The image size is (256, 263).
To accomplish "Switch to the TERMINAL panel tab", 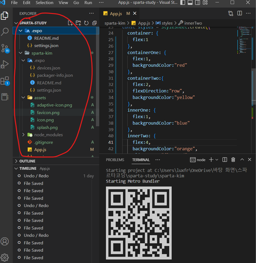I will [x=141, y=160].
